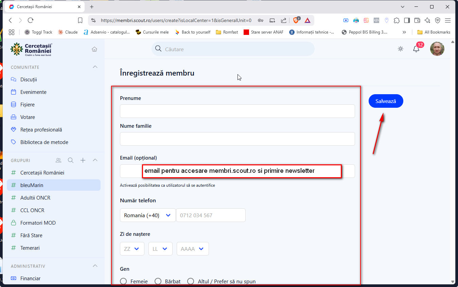The width and height of the screenshot is (458, 287).
Task: Open the Biblioteca de metode menu item
Action: [44, 142]
